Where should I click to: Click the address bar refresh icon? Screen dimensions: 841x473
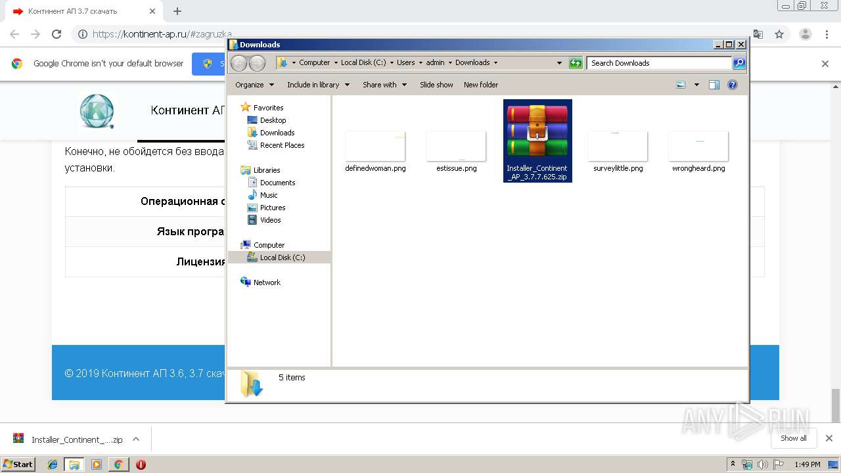[x=576, y=63]
